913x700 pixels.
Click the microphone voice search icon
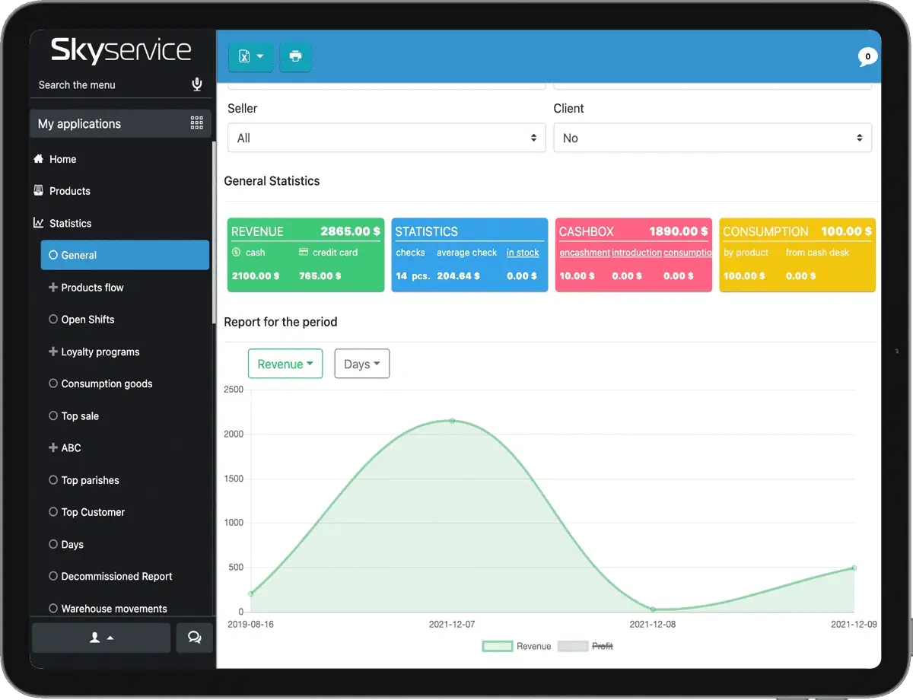click(x=197, y=84)
